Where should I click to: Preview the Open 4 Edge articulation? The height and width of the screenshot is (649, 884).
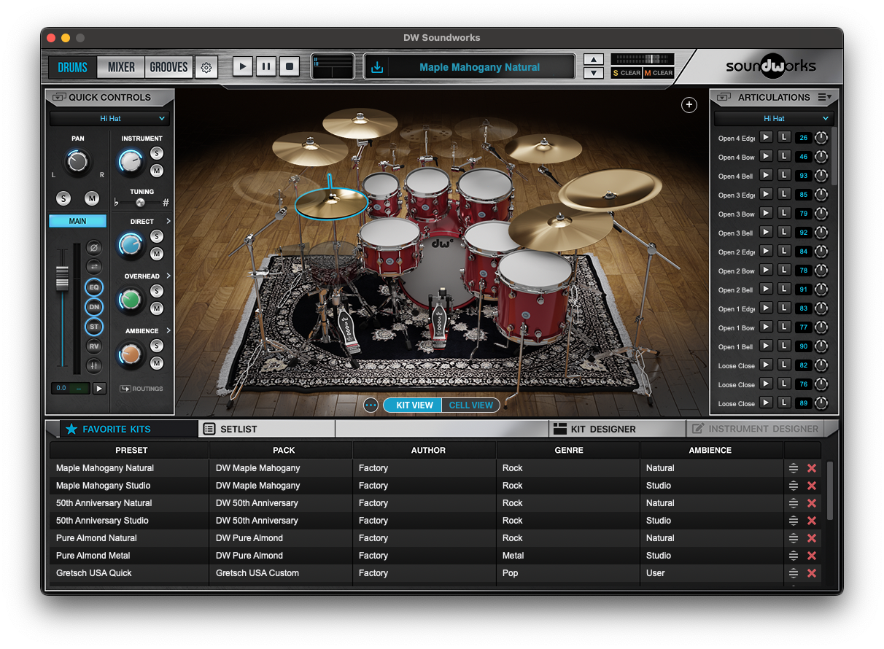(766, 137)
